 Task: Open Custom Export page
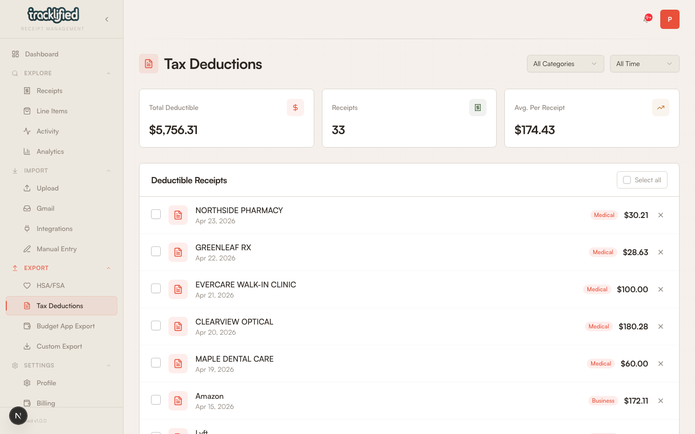point(61,346)
